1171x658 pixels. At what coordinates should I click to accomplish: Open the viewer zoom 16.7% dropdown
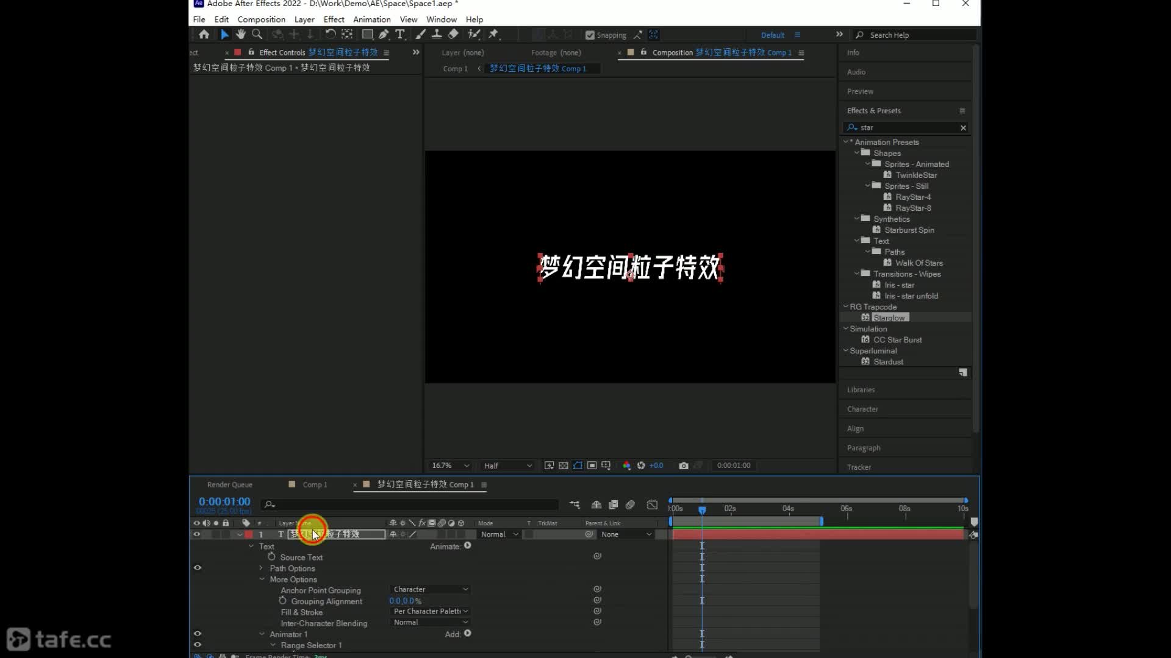450,465
